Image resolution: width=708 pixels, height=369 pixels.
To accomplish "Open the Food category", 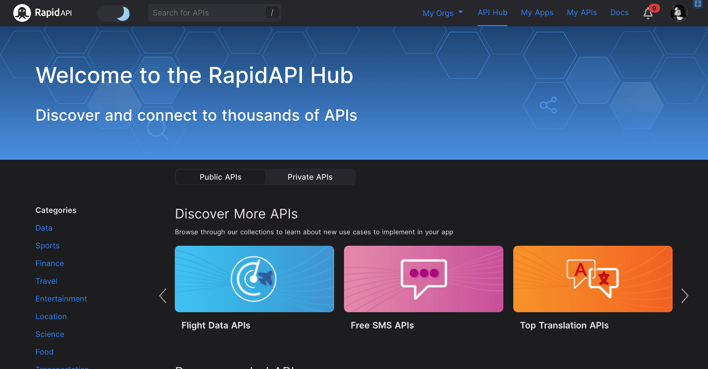I will 44,352.
